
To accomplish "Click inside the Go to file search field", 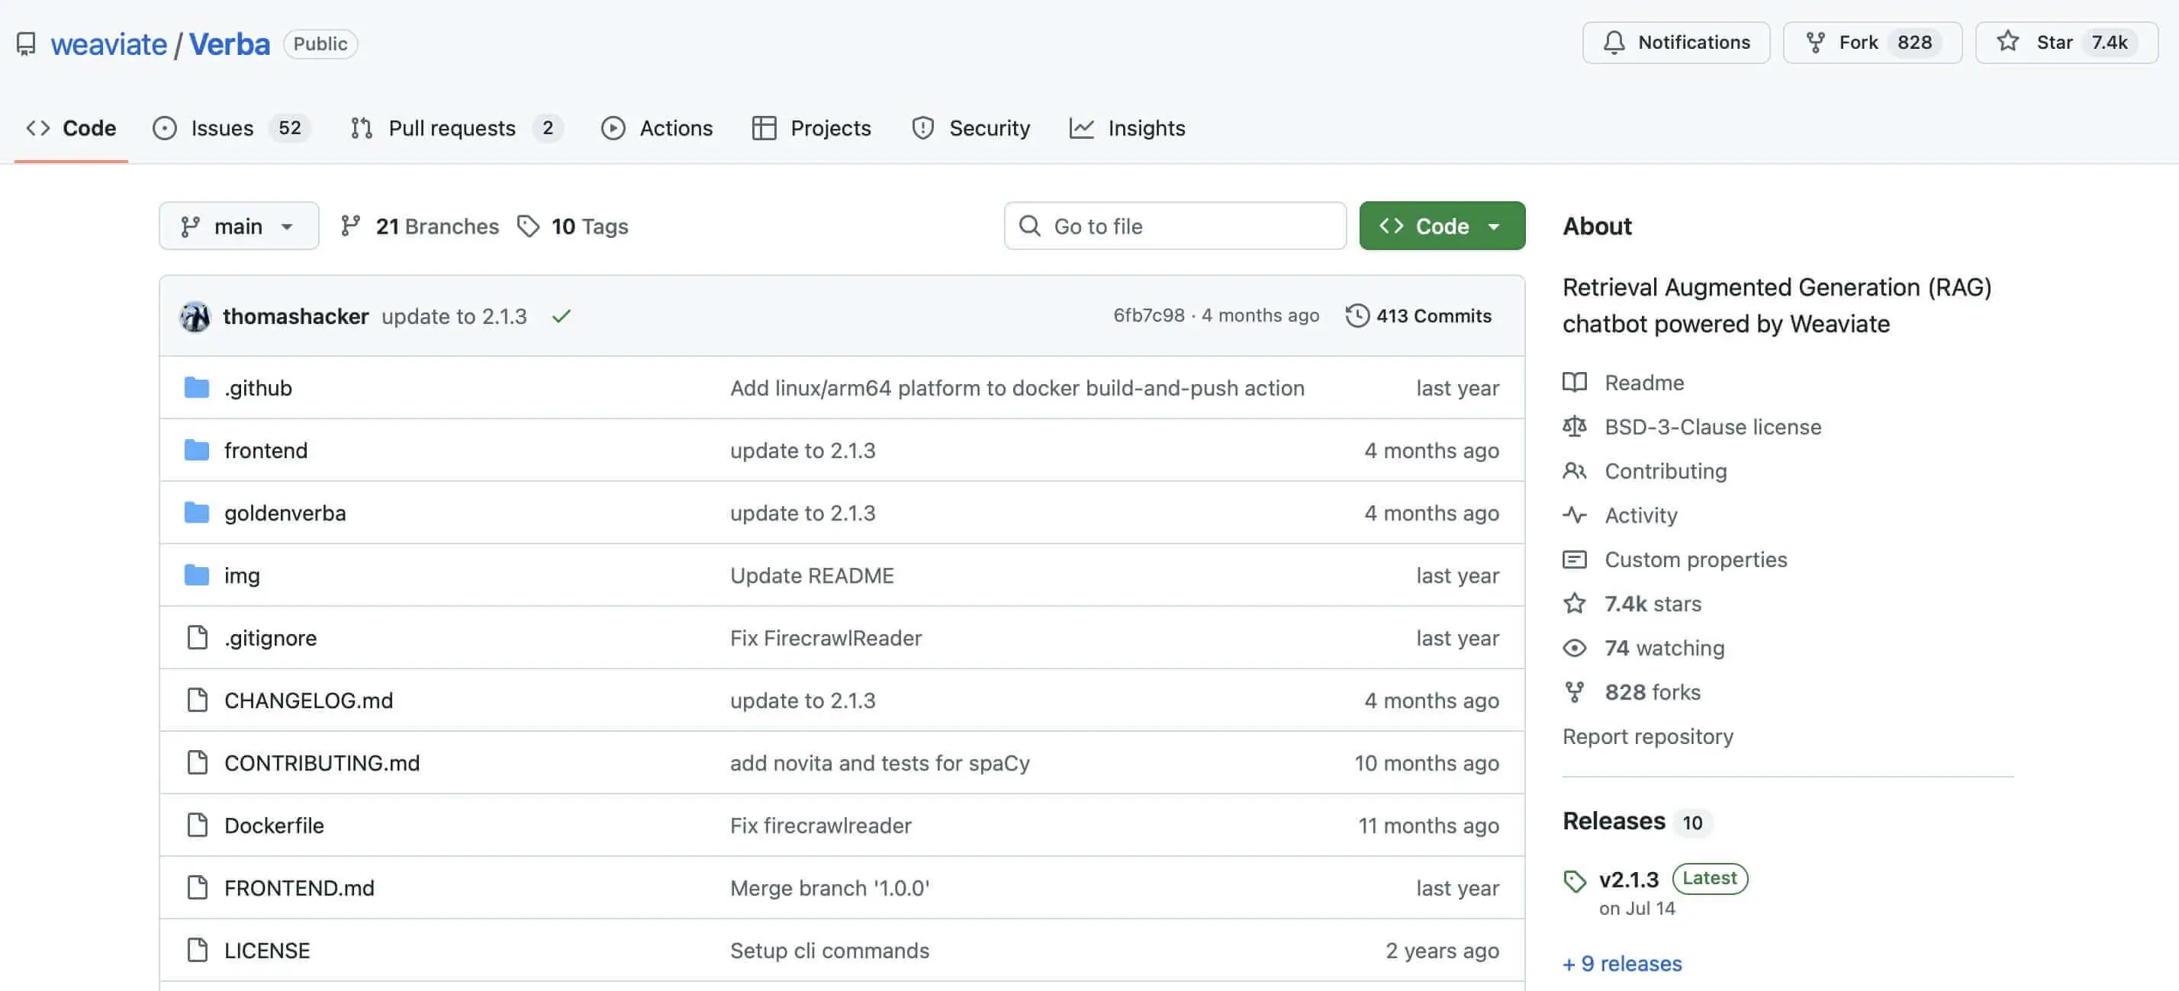I will click(x=1175, y=226).
